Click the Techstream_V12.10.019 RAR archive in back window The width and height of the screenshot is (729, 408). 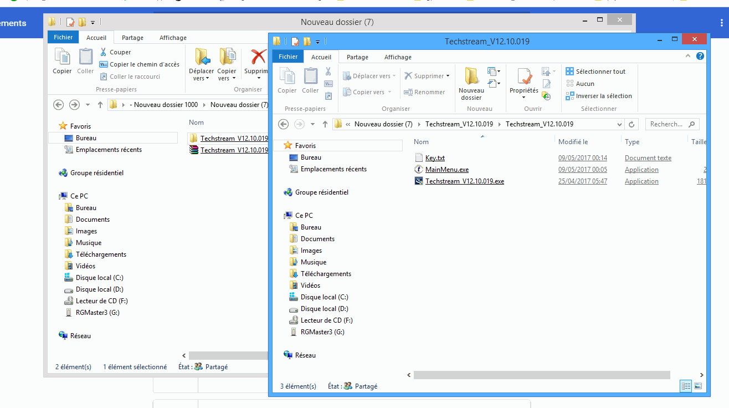click(x=228, y=150)
